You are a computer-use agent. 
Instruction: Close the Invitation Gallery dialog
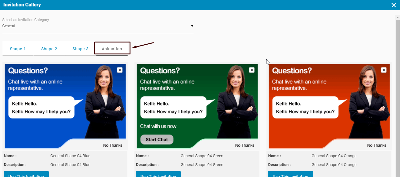pyautogui.click(x=394, y=5)
